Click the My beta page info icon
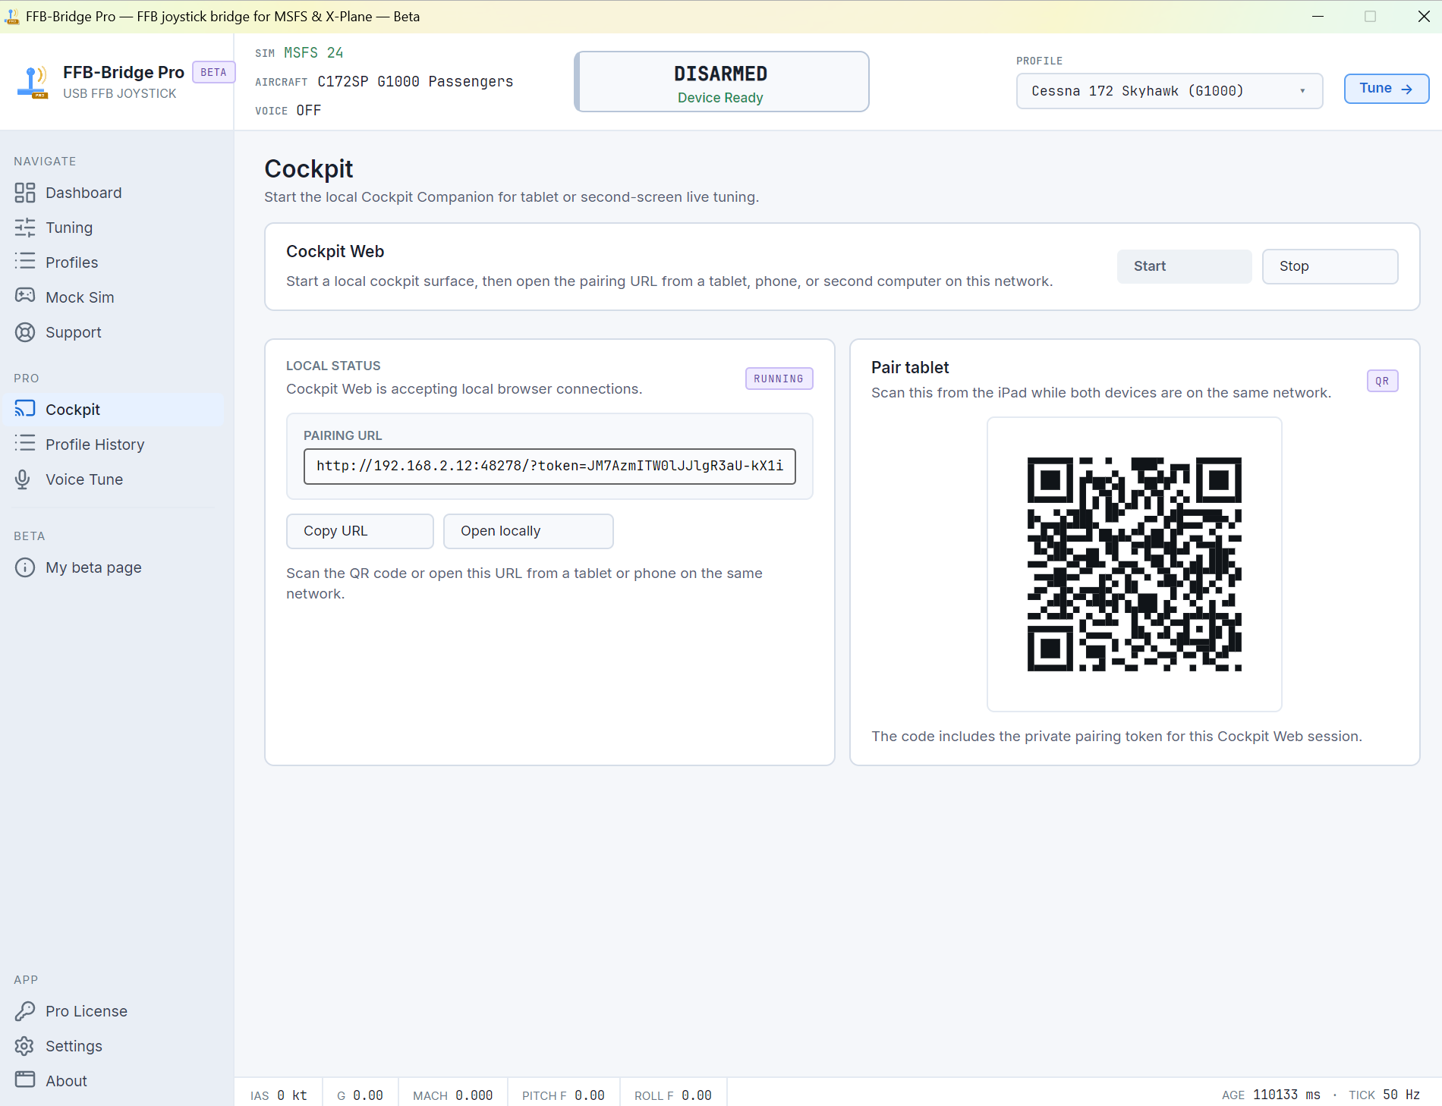The image size is (1442, 1106). [x=25, y=567]
